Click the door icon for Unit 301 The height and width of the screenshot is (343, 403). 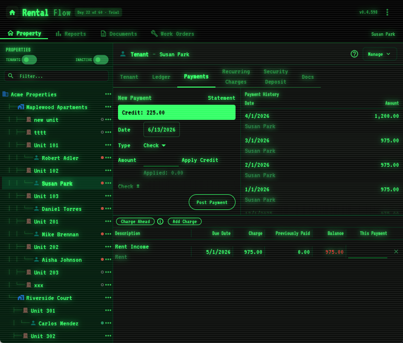click(25, 310)
